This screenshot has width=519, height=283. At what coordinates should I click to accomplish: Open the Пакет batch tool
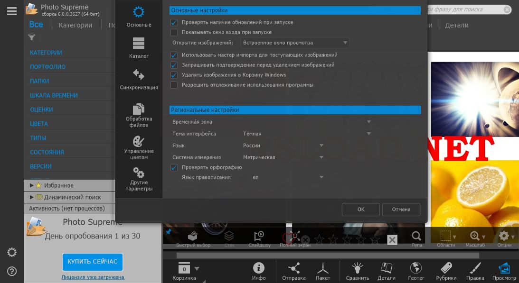click(x=323, y=271)
